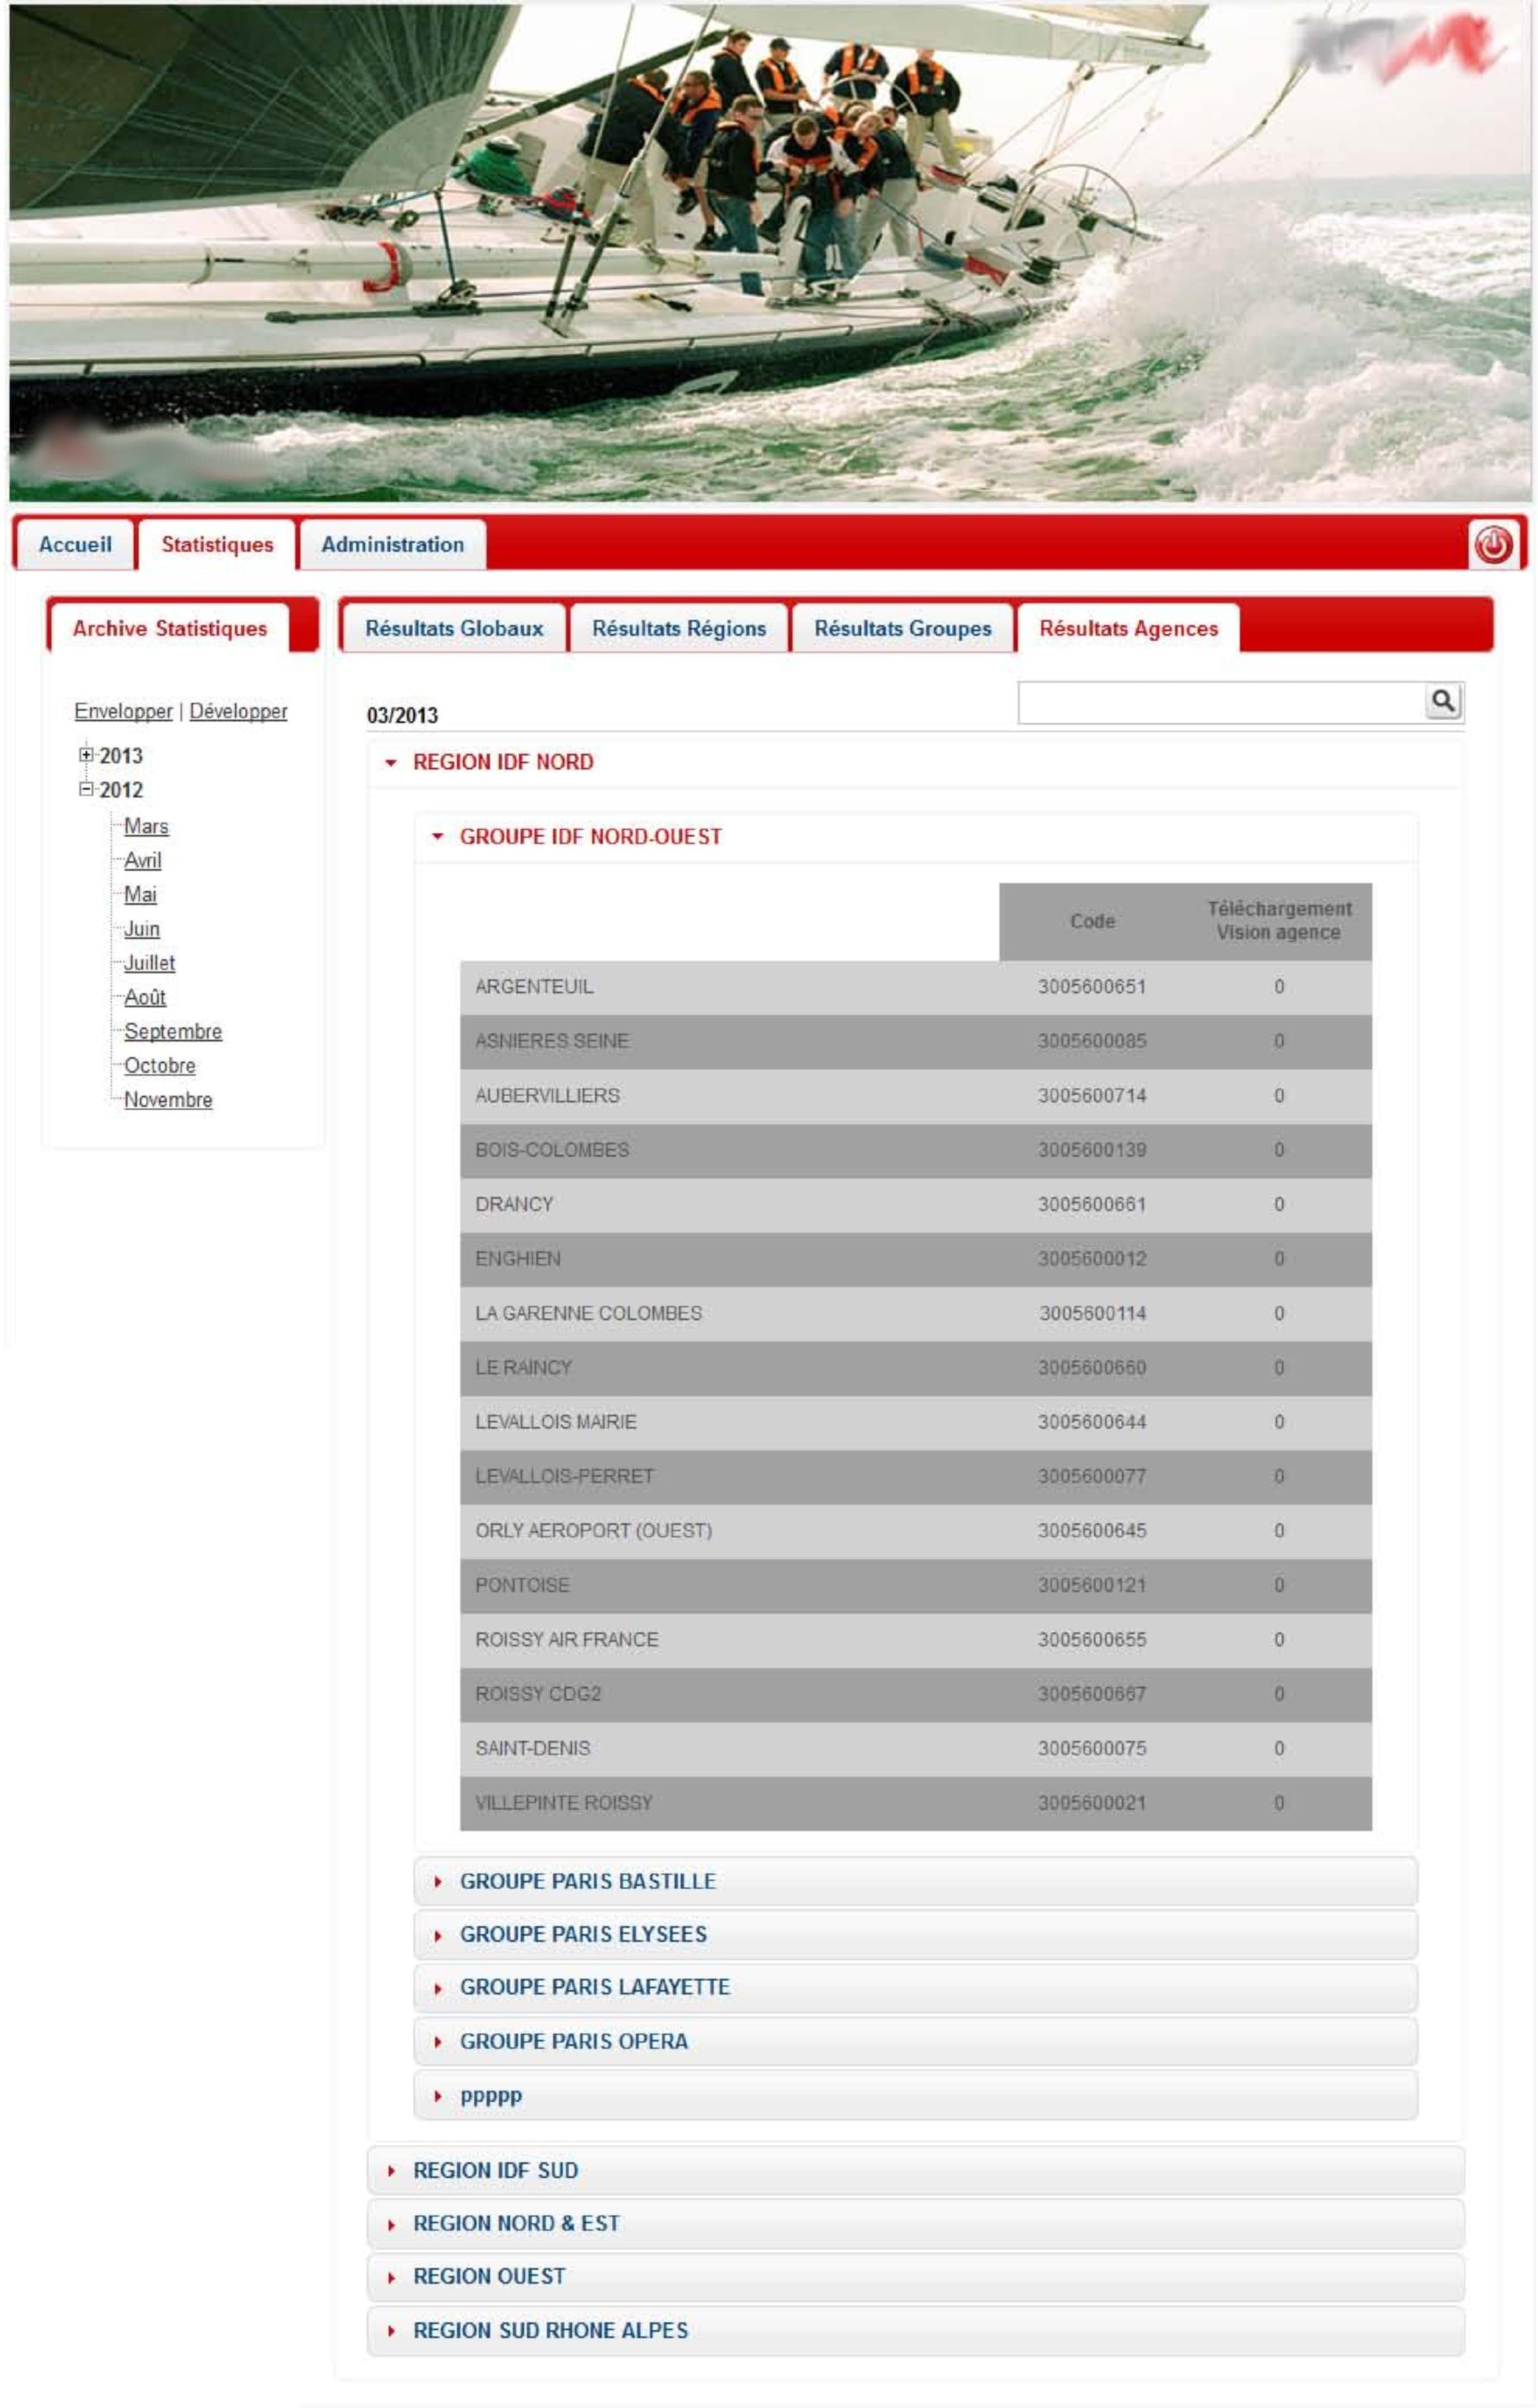
Task: Select Archive Statistiques tab
Action: pyautogui.click(x=170, y=629)
